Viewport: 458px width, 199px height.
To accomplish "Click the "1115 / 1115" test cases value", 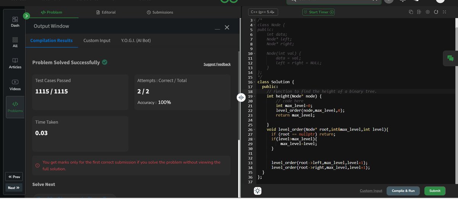I will coord(51,91).
